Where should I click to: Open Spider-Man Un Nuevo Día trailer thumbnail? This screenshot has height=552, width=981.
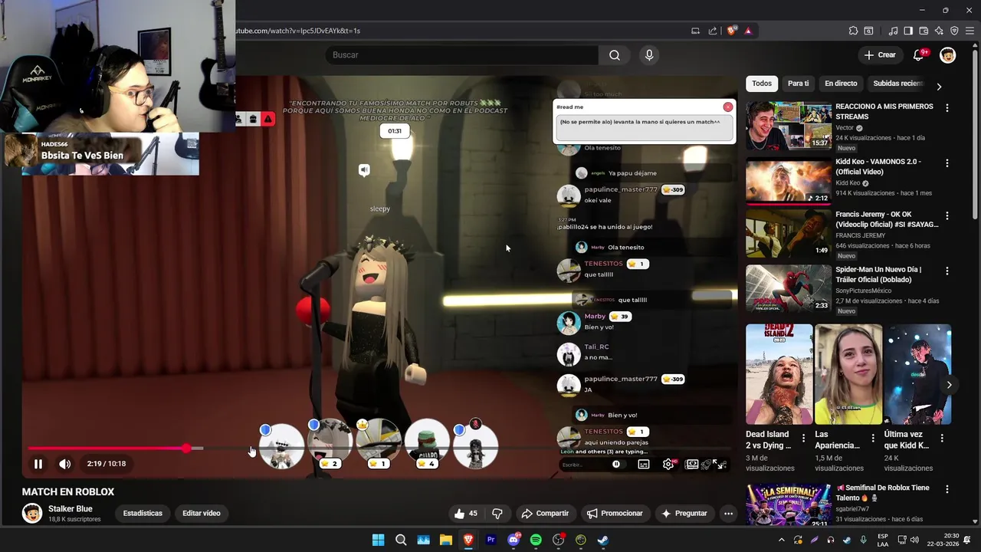coord(789,288)
